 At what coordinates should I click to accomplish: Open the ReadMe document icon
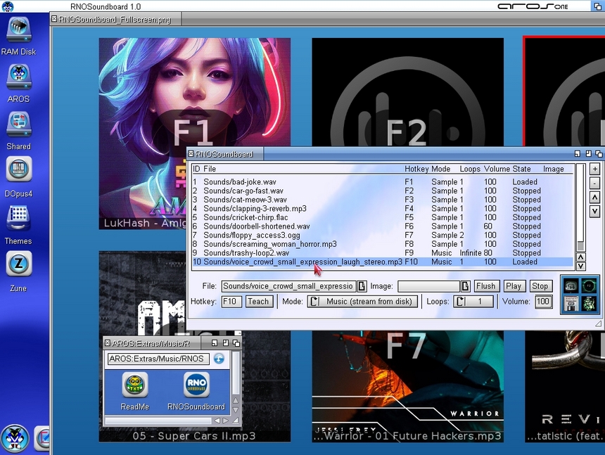[x=134, y=385]
